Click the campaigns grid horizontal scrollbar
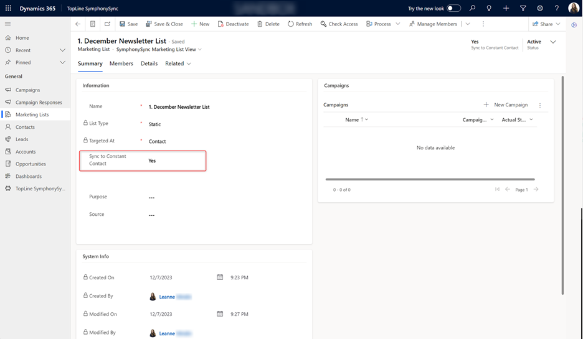 pyautogui.click(x=430, y=179)
